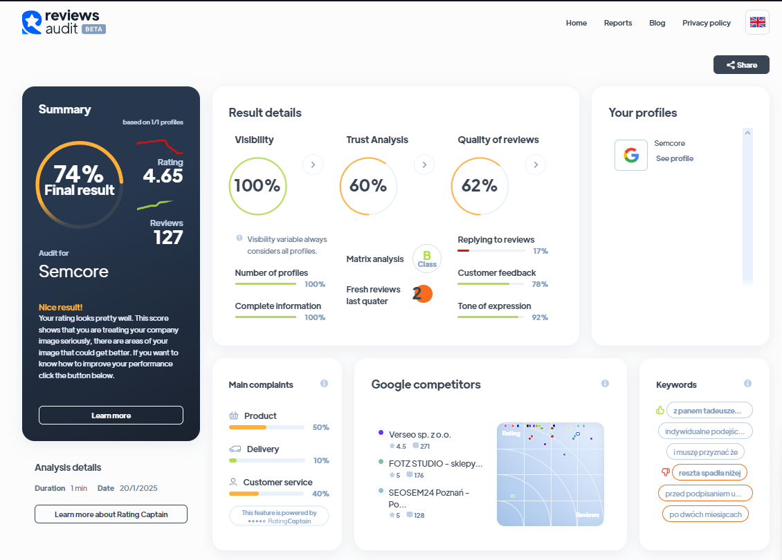Go to the Blog page
Image resolution: width=782 pixels, height=560 pixels.
[x=657, y=23]
